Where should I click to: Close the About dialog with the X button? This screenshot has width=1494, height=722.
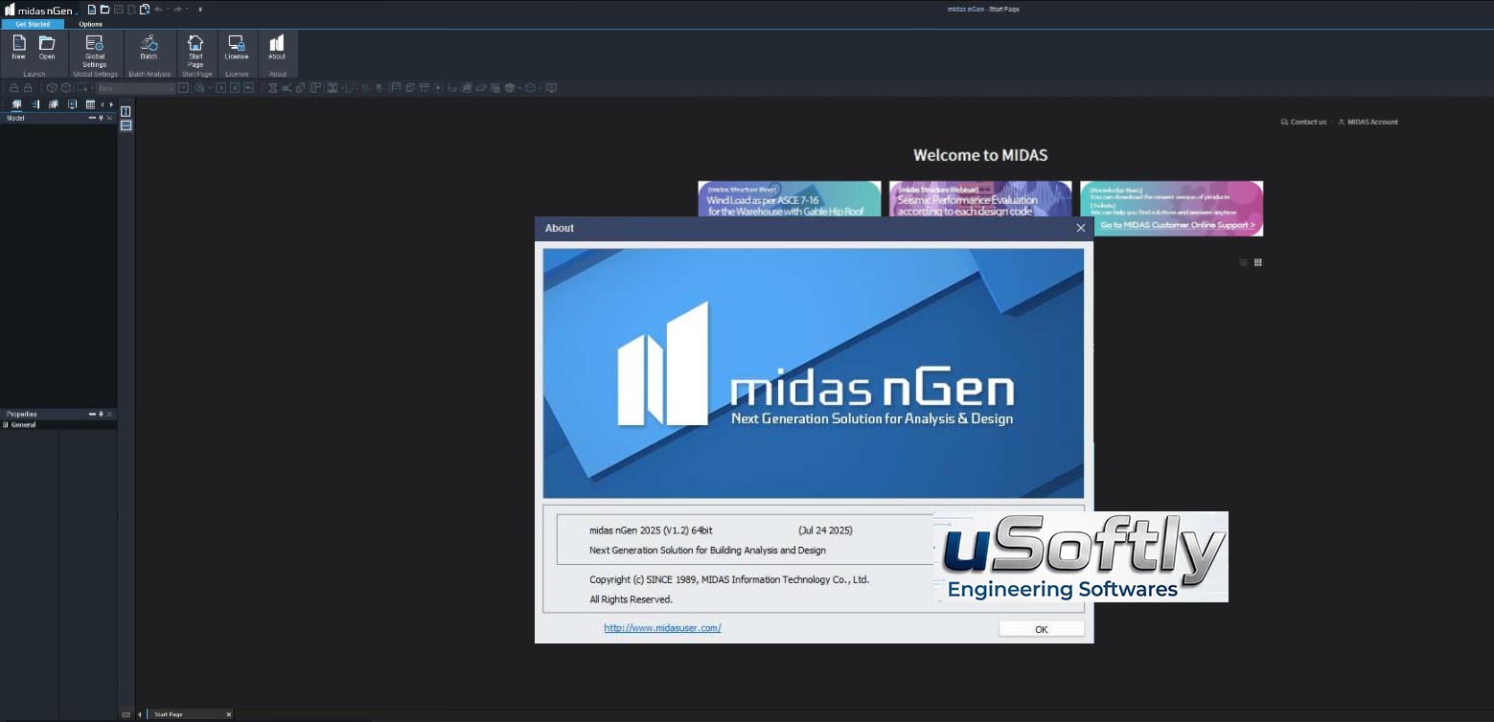[x=1081, y=228]
